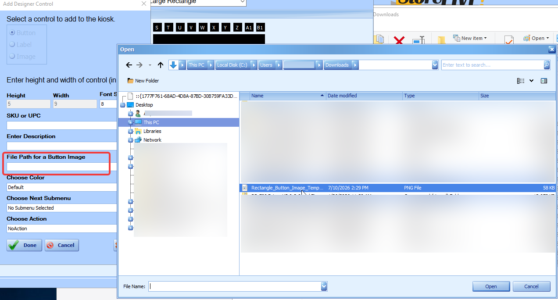Sort by the Size column header

point(517,96)
